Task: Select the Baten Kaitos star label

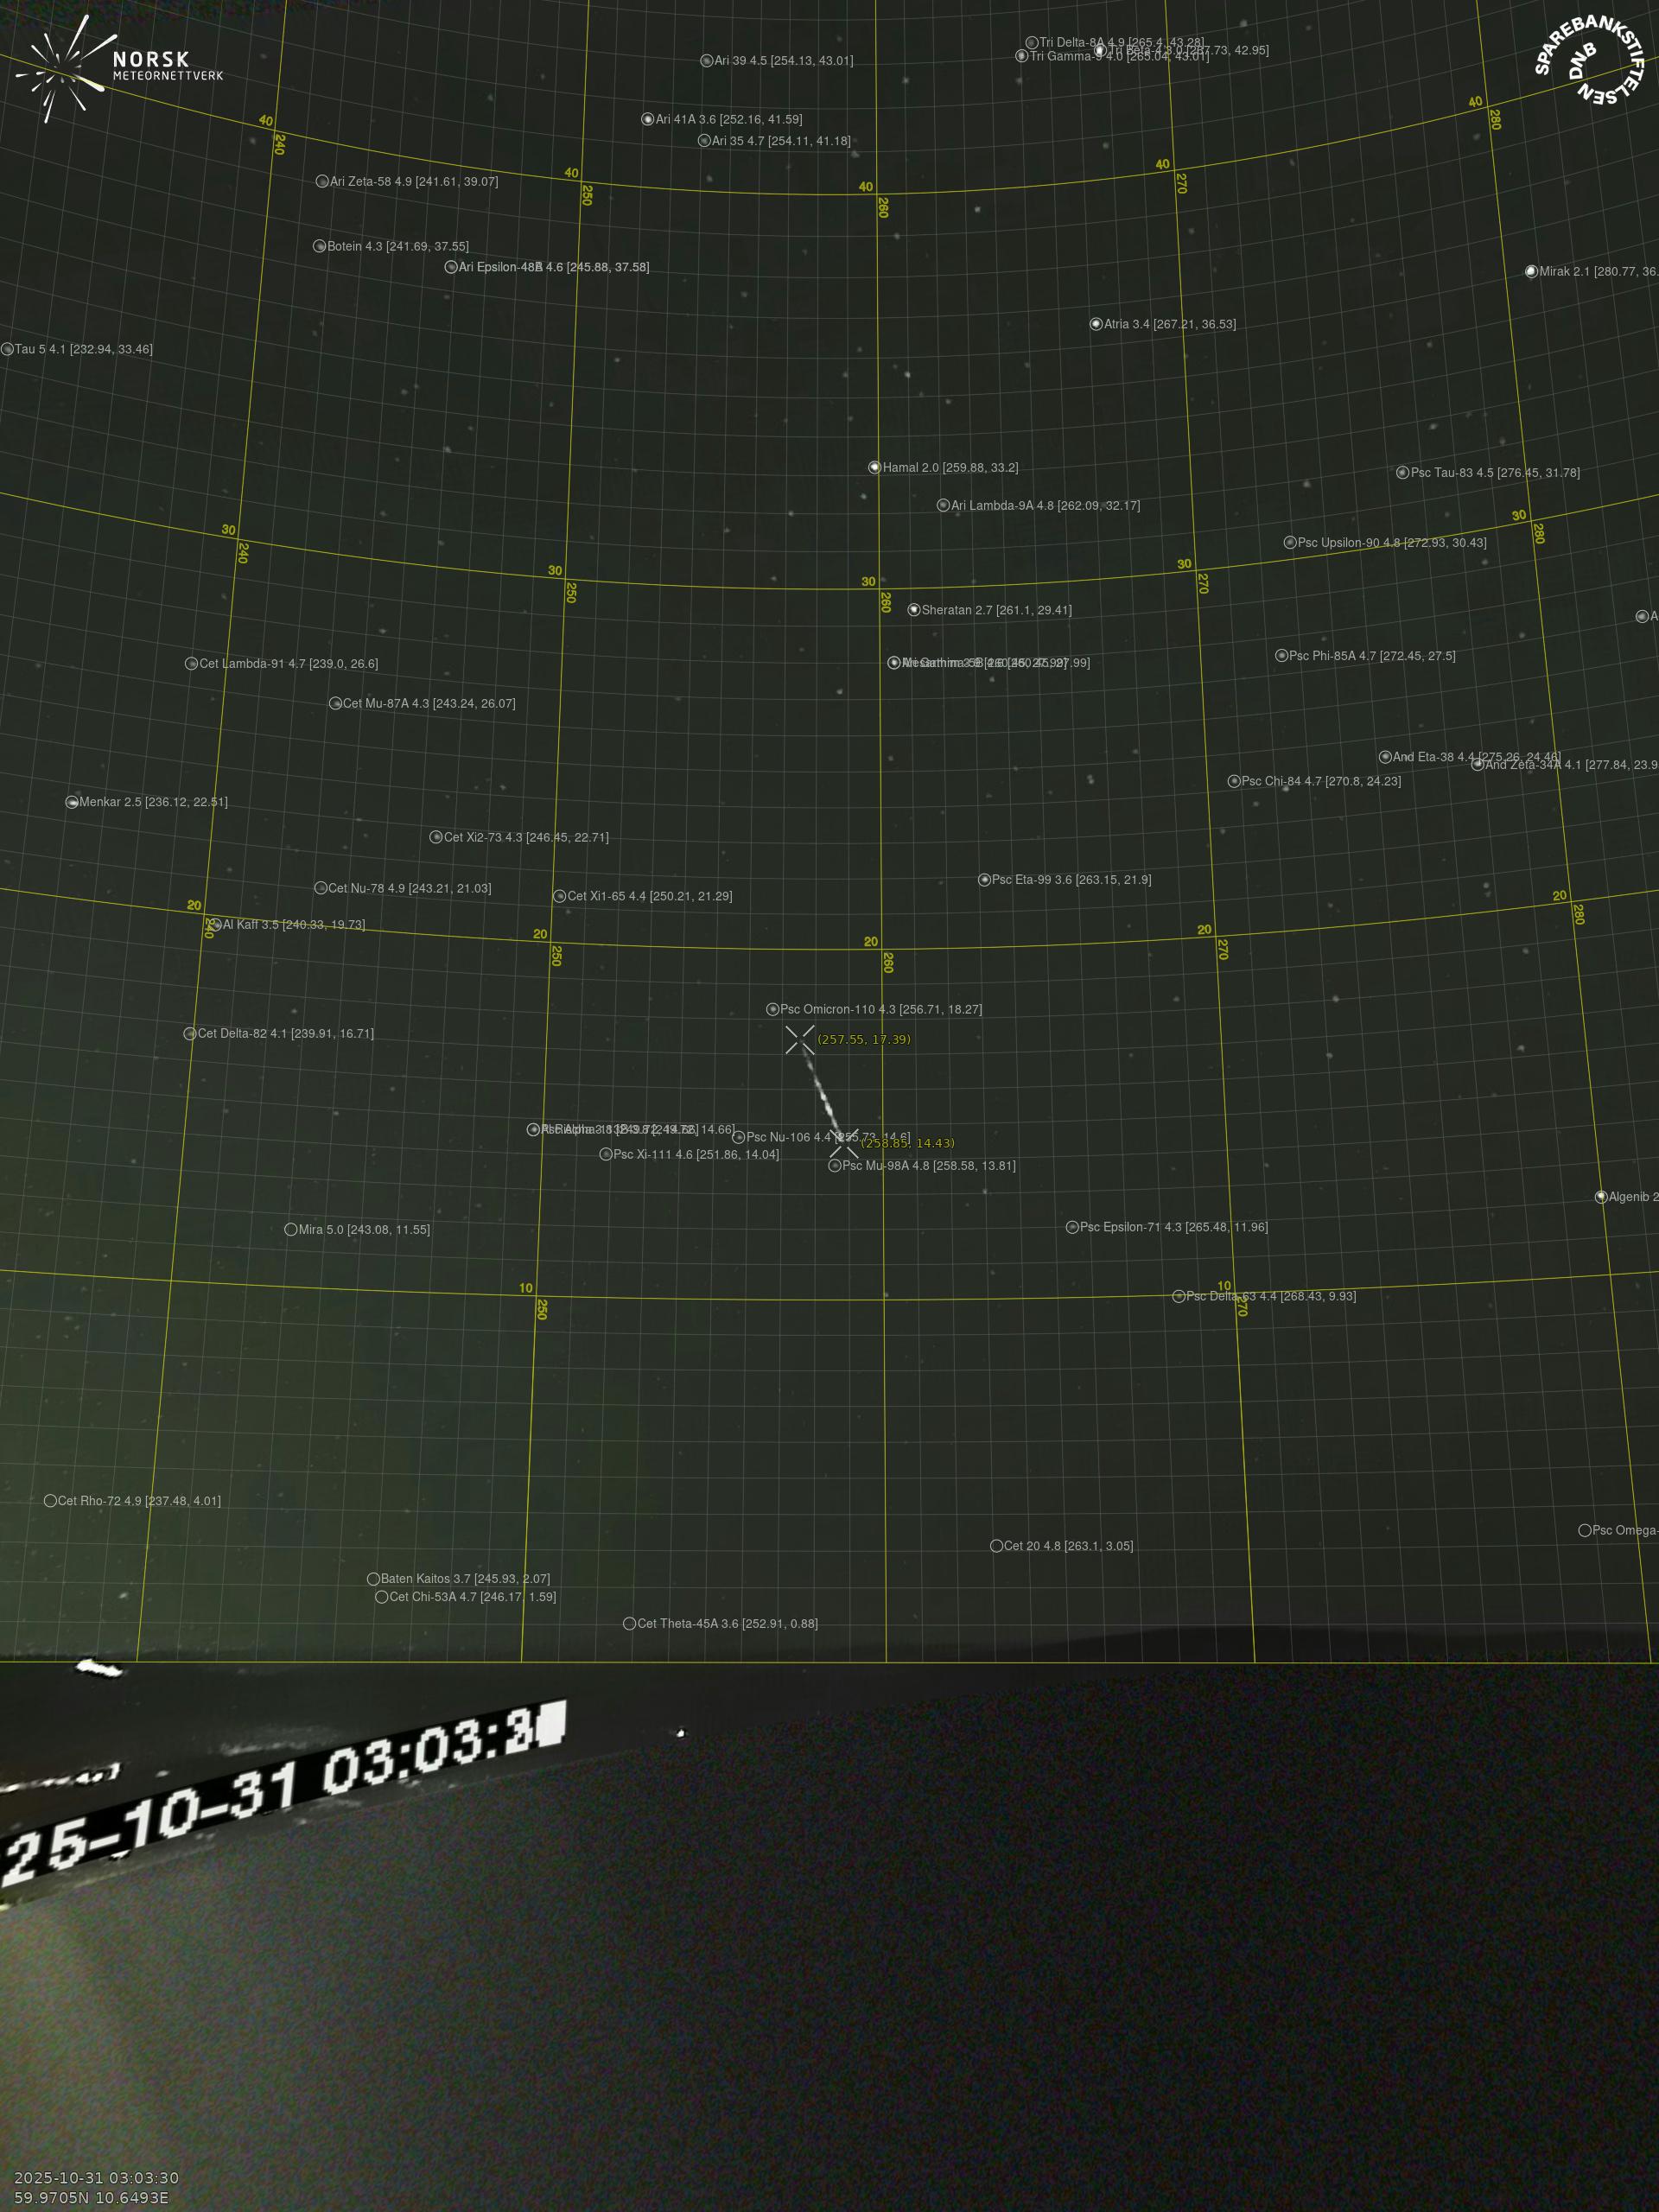Action: [x=465, y=1579]
